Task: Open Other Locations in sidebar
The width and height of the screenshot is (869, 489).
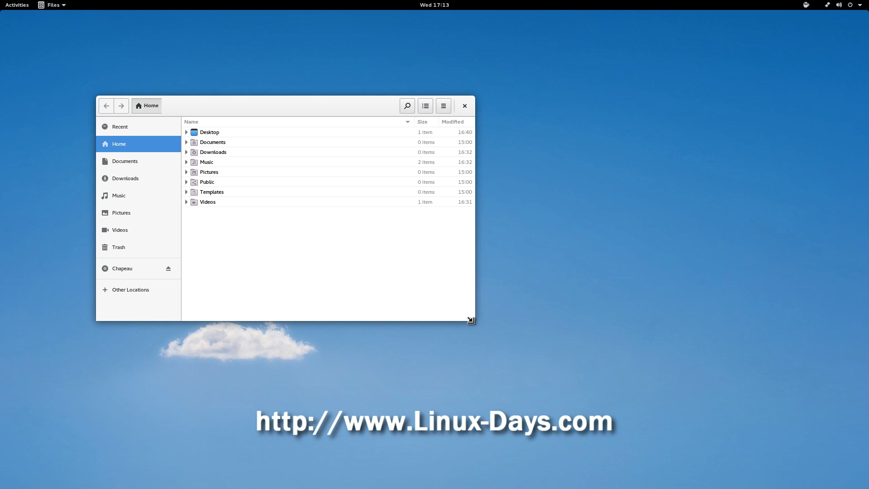Action: click(138, 290)
